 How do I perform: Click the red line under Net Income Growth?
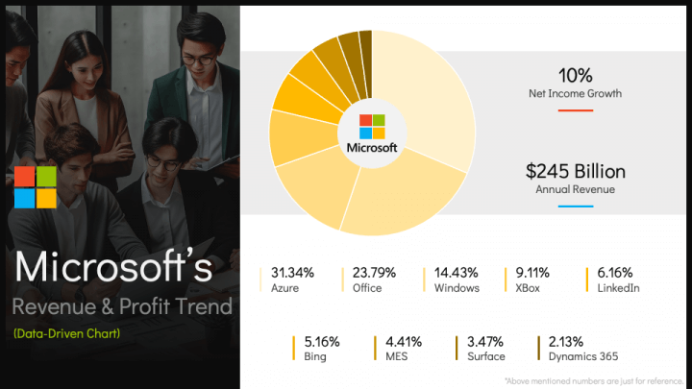(x=575, y=110)
